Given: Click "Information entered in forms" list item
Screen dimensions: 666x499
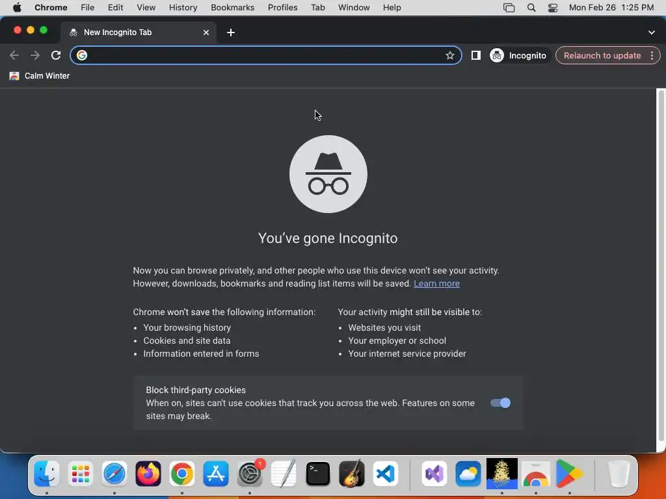Looking at the screenshot, I should [x=201, y=353].
